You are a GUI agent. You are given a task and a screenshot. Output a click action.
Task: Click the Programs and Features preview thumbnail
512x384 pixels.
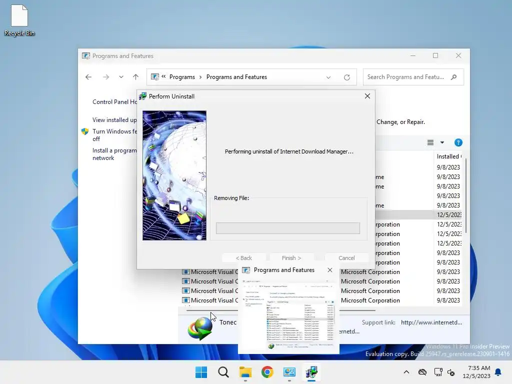point(288,314)
